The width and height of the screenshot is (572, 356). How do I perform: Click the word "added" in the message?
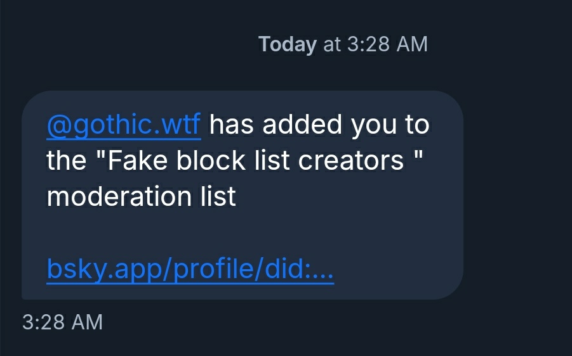[303, 125]
